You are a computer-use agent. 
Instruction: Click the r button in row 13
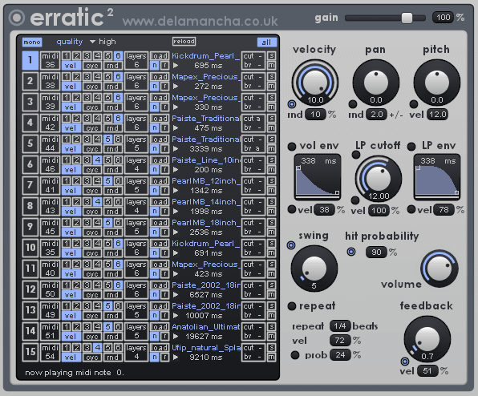coord(164,315)
